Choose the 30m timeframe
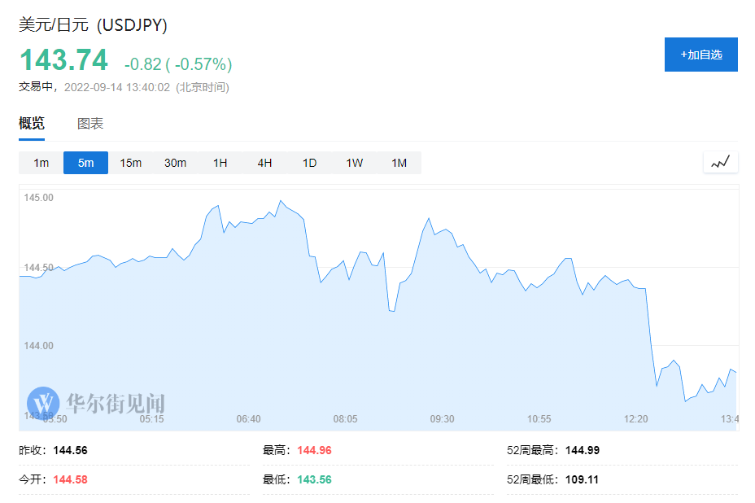Image resolution: width=755 pixels, height=503 pixels. 175,163
